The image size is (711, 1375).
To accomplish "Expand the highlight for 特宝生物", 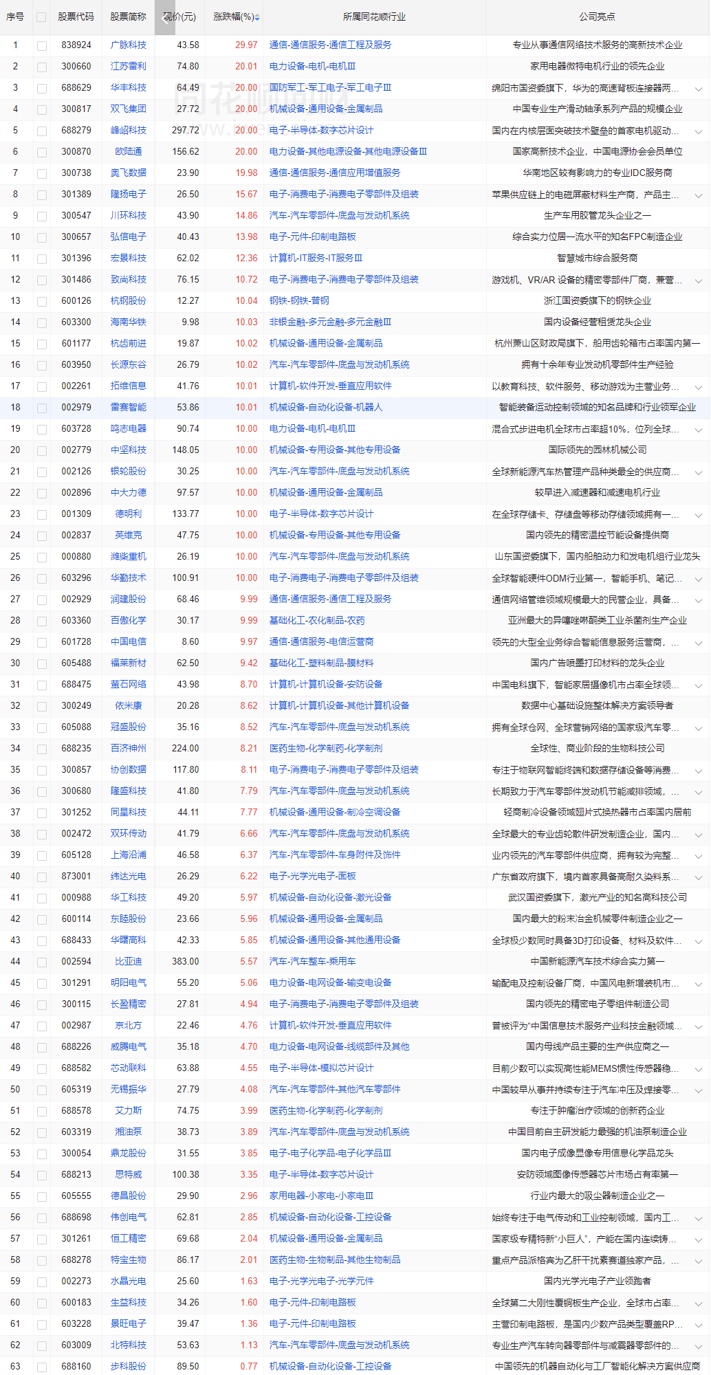I will (x=699, y=1261).
